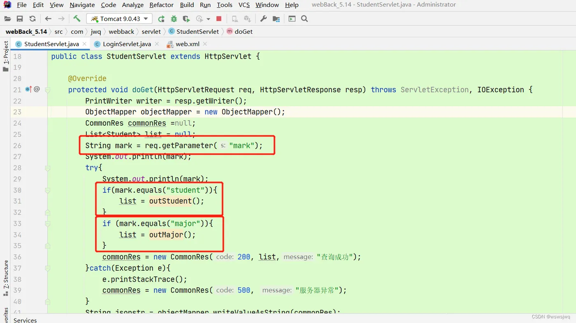Collapse the try block fold at line 28
576x323 pixels.
(47, 168)
